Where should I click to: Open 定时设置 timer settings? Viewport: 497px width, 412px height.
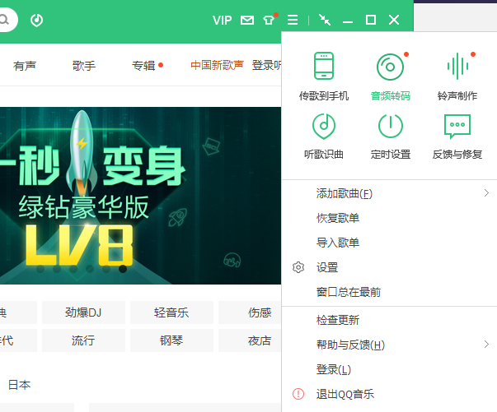390,137
